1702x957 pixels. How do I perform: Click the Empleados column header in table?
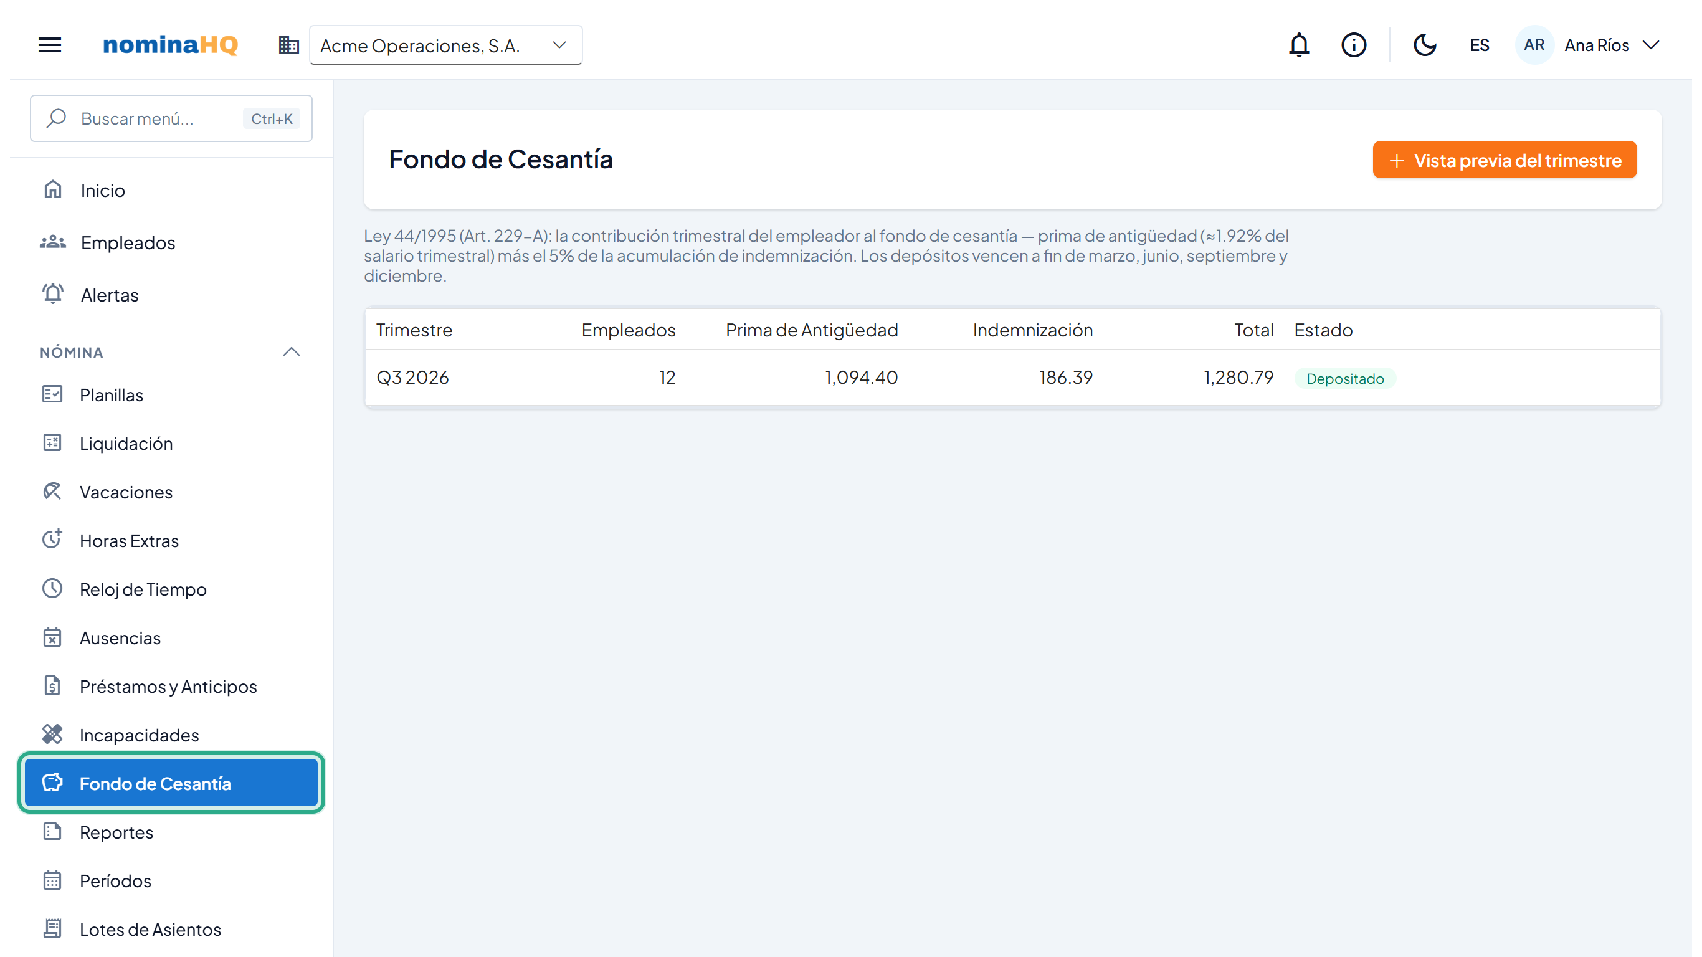(628, 330)
